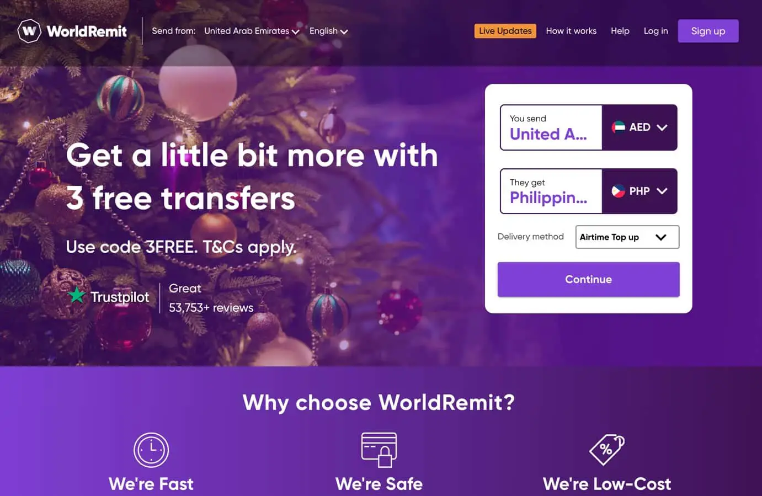Open the Send from United Arab Emirates dropdown

pyautogui.click(x=252, y=31)
